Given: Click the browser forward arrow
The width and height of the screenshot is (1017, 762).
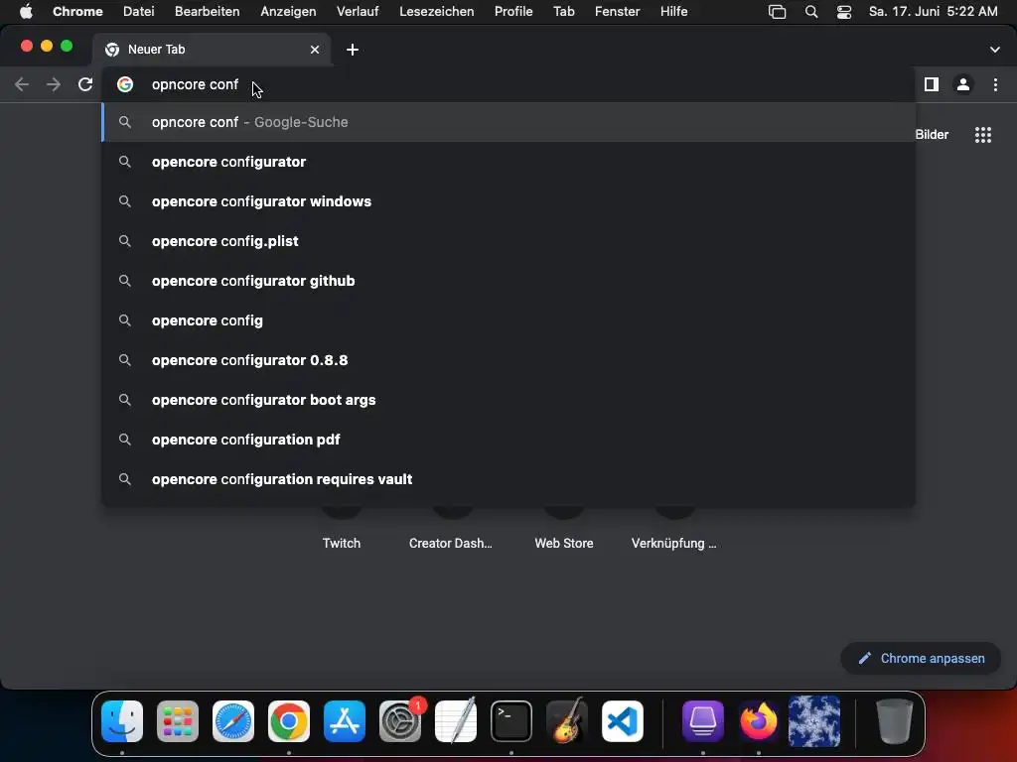Looking at the screenshot, I should point(54,84).
